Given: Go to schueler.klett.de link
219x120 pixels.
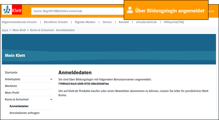Looking at the screenshot, I should tap(146, 22).
